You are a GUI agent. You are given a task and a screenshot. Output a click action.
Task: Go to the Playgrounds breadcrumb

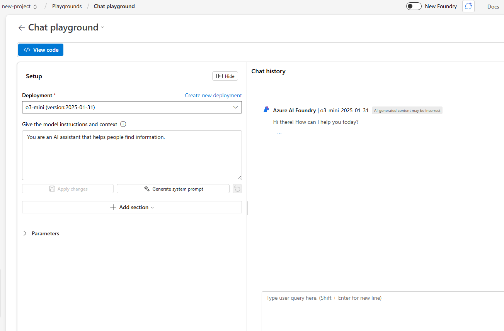[x=67, y=7]
